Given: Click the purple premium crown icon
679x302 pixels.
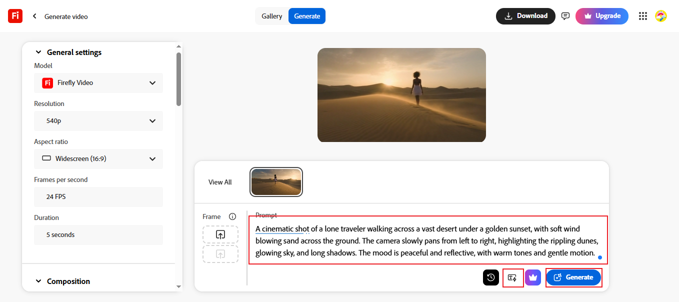Looking at the screenshot, I should click(533, 277).
